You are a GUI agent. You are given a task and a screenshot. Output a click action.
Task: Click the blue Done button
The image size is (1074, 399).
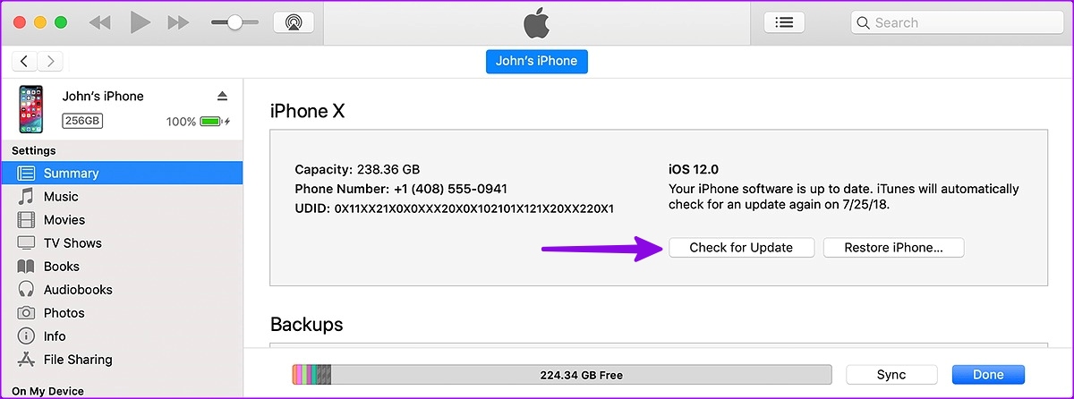988,375
